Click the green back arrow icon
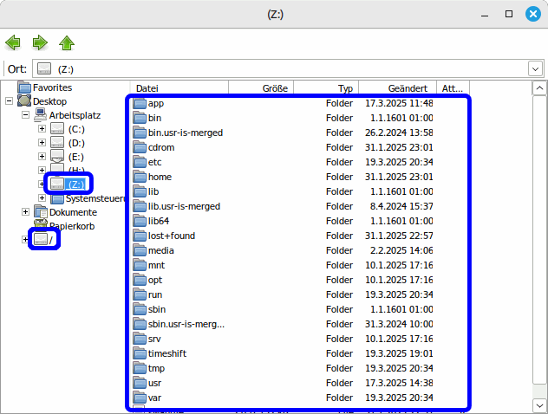The image size is (548, 414). point(13,42)
